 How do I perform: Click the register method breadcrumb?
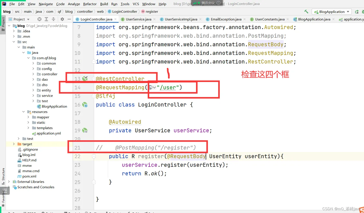click(x=150, y=11)
